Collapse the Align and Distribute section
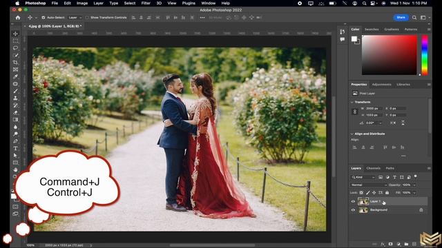This screenshot has height=248, width=442. point(352,134)
